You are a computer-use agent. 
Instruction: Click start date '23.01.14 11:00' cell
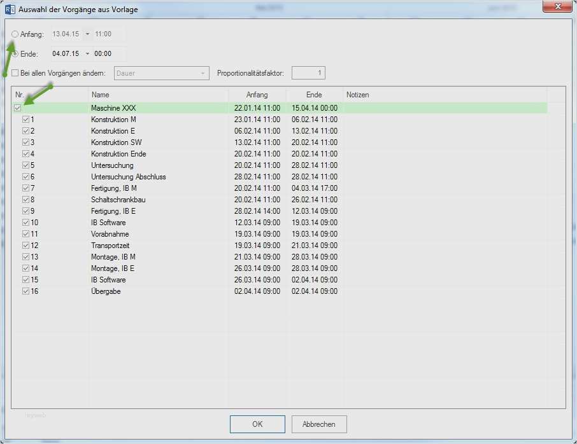(257, 120)
